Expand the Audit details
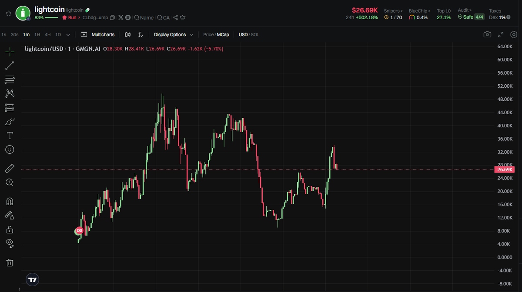Screen dimensions: 522x292 click(x=464, y=11)
